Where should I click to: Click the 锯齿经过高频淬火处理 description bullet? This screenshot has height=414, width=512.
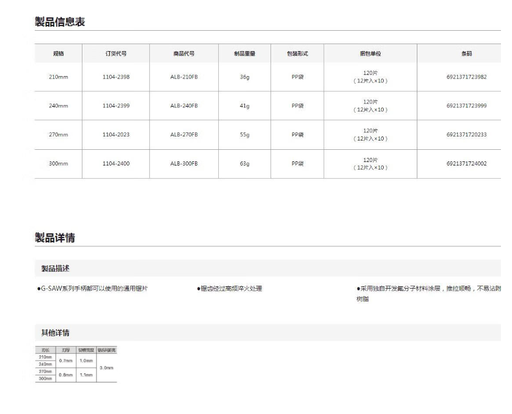tap(229, 289)
